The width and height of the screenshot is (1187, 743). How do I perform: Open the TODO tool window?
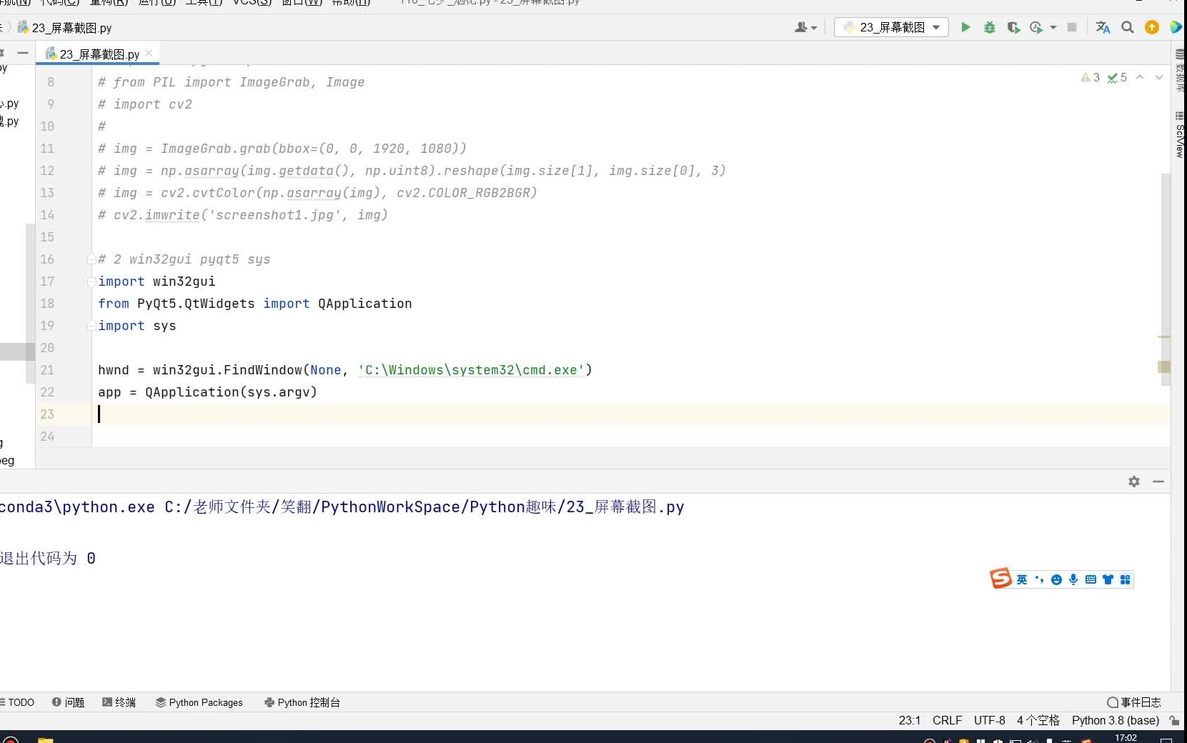click(x=17, y=702)
